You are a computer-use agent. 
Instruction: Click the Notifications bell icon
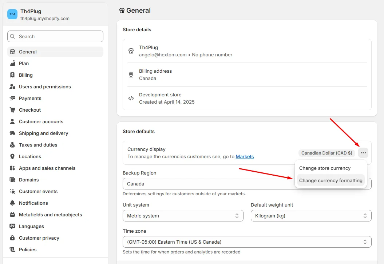point(12,203)
